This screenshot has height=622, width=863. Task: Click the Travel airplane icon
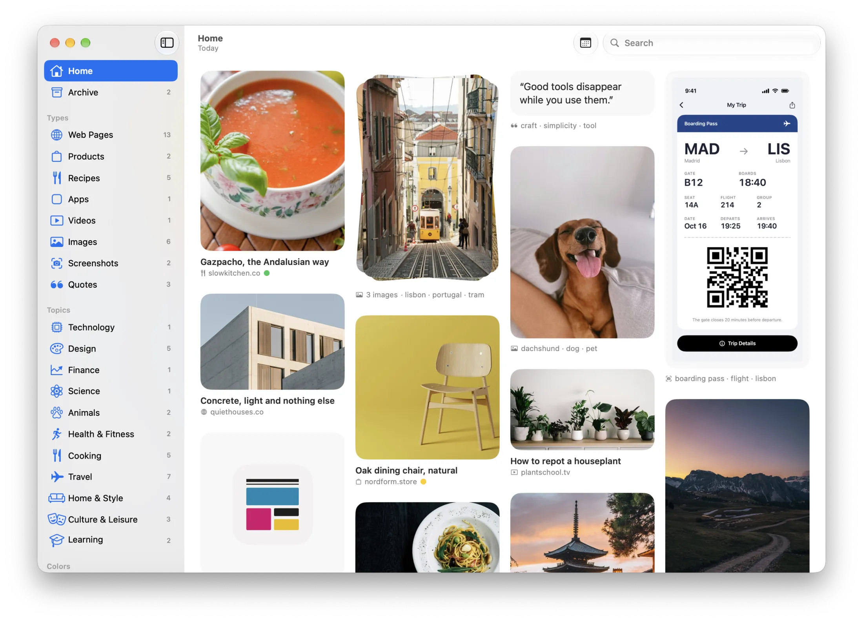pyautogui.click(x=57, y=477)
